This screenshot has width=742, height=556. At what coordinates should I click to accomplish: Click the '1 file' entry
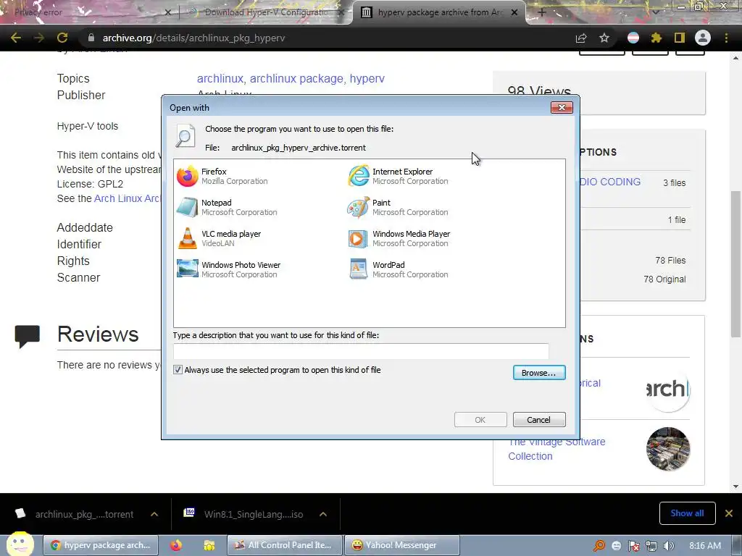point(677,220)
